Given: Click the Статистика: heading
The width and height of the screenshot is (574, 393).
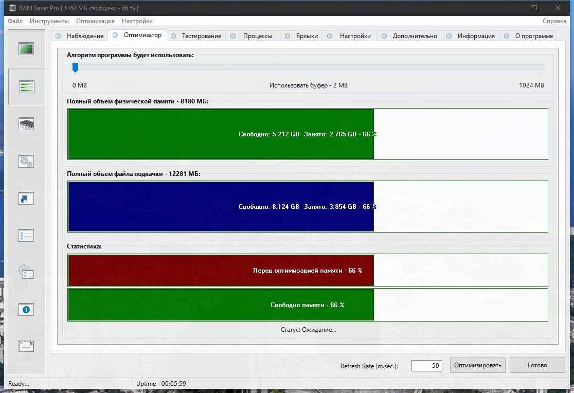Looking at the screenshot, I should (84, 246).
